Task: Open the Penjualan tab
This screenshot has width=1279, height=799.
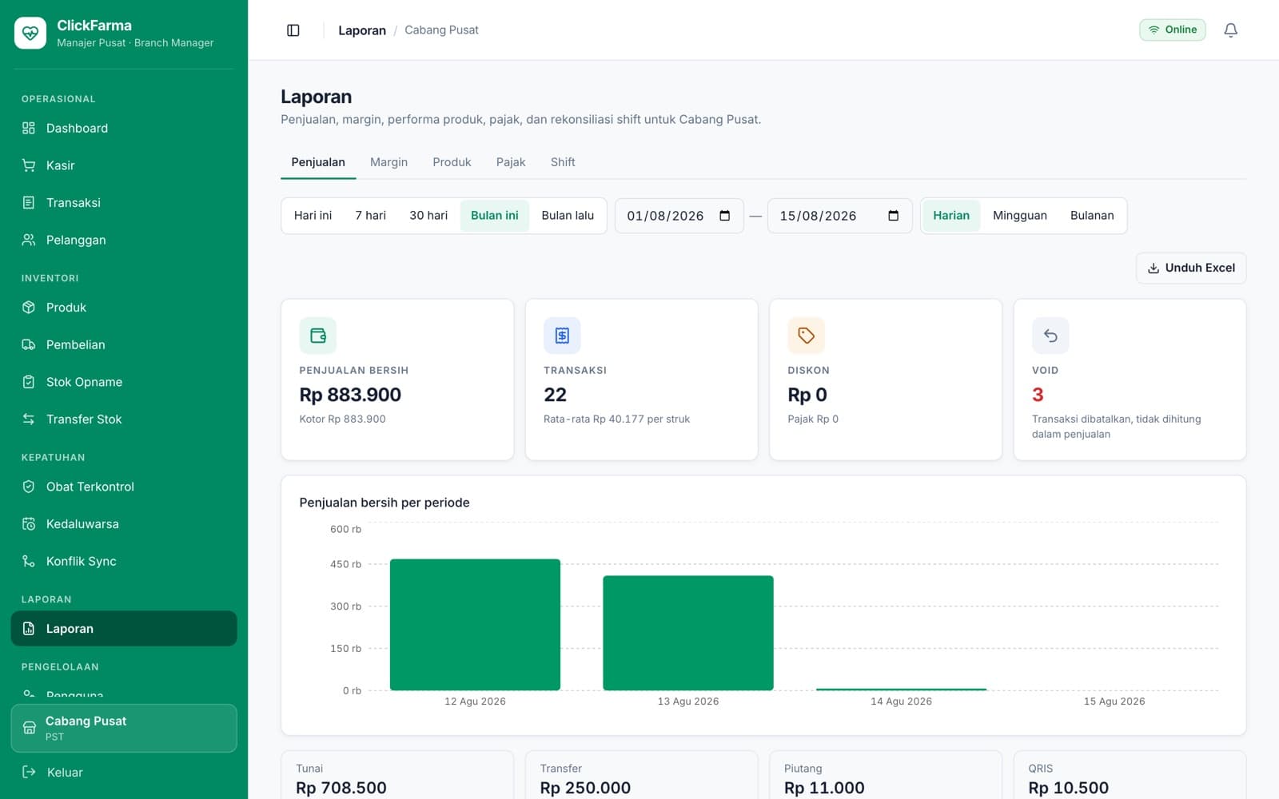Action: [x=318, y=162]
